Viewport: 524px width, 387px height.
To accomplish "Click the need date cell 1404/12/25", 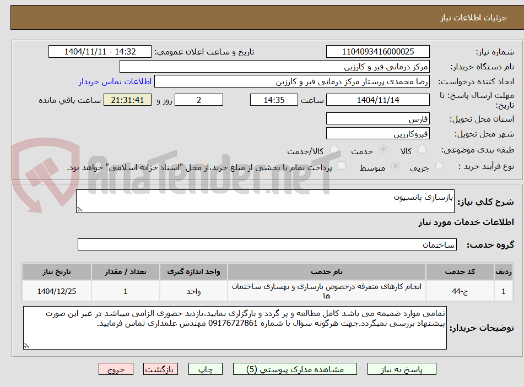I will point(56,291).
